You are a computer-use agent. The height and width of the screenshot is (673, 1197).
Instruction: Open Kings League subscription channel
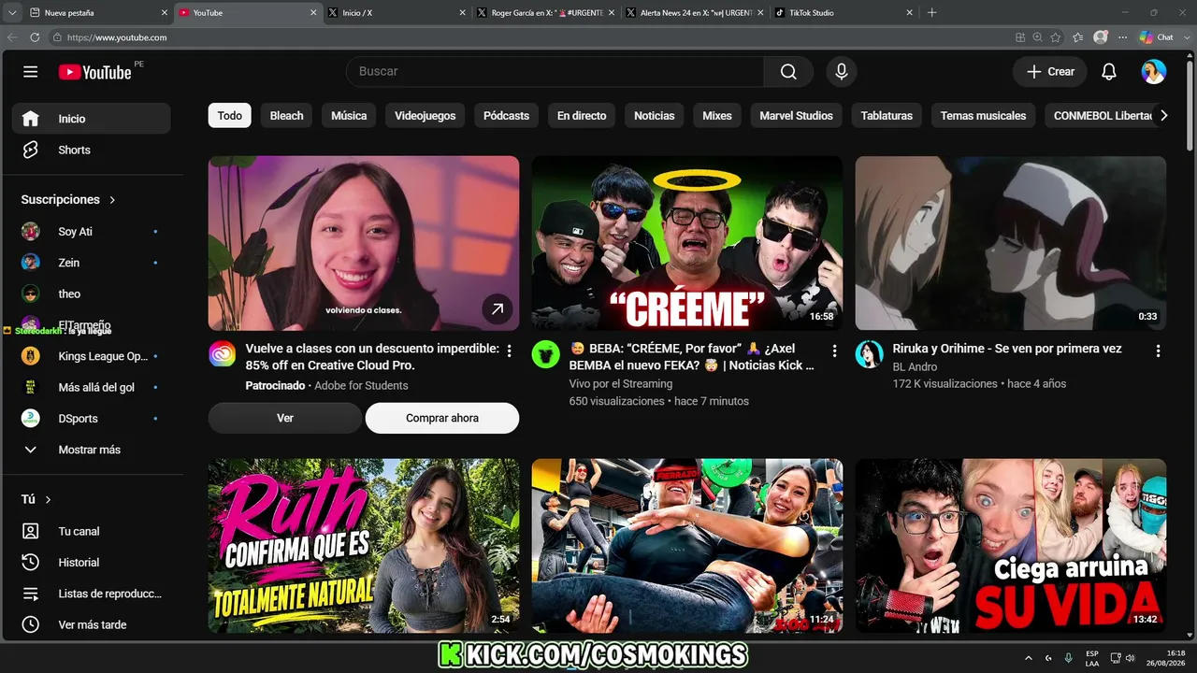[x=91, y=356]
